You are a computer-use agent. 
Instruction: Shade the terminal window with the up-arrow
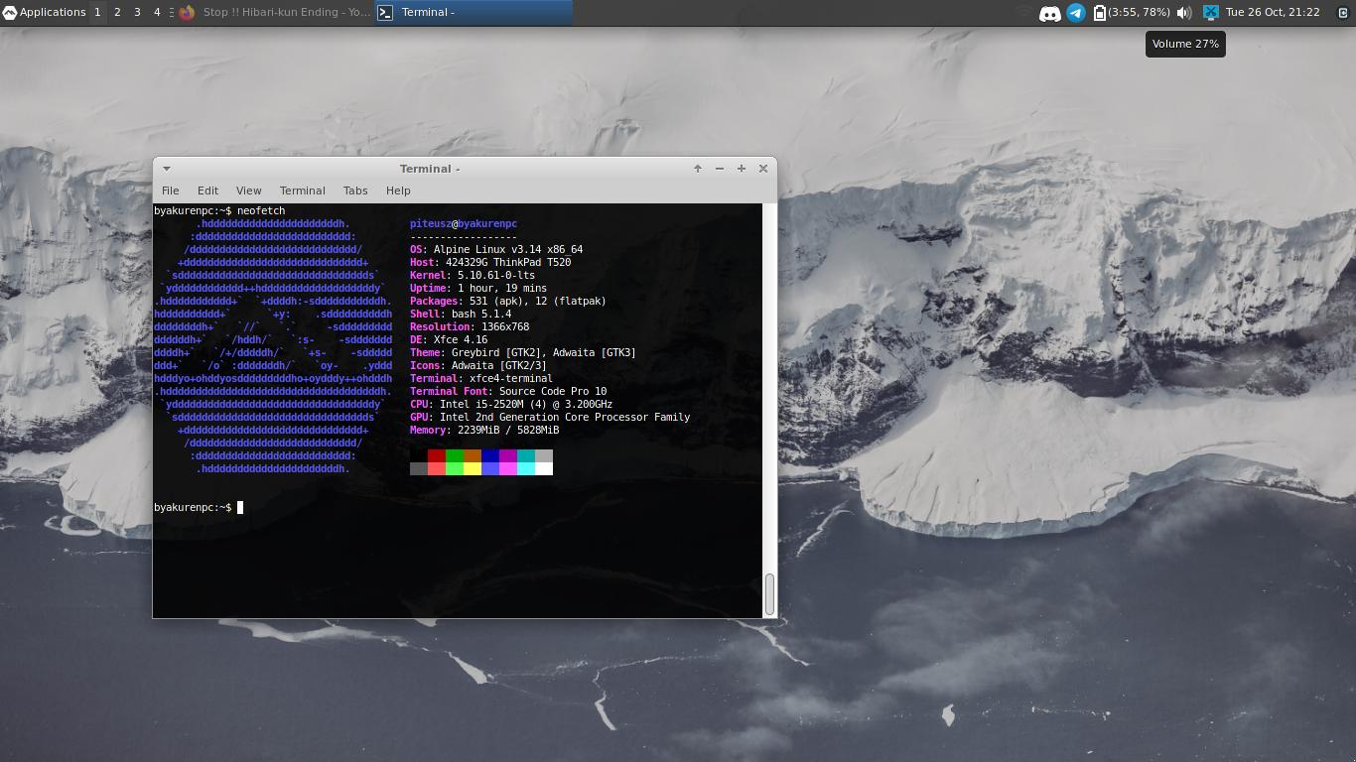[698, 169]
